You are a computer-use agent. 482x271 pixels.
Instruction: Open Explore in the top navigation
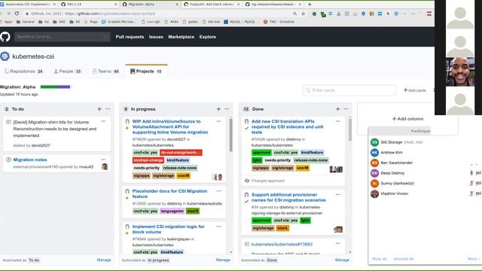point(208,37)
